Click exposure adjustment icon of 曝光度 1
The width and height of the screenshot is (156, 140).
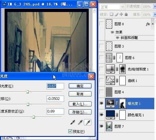click(110, 103)
